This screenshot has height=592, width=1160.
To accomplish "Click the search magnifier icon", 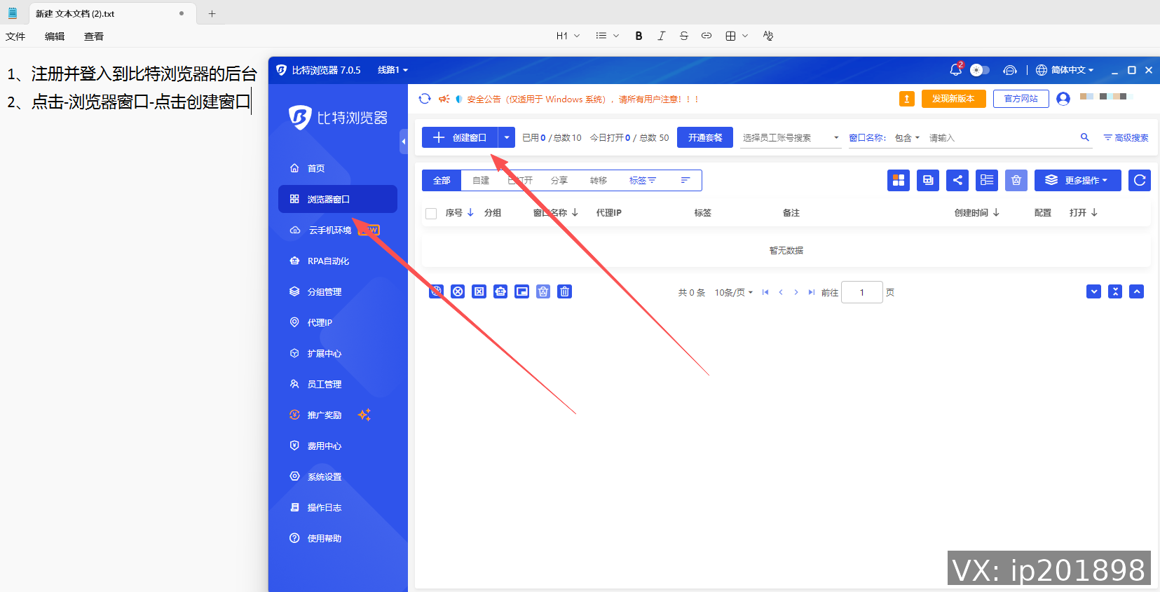I will [x=1085, y=137].
